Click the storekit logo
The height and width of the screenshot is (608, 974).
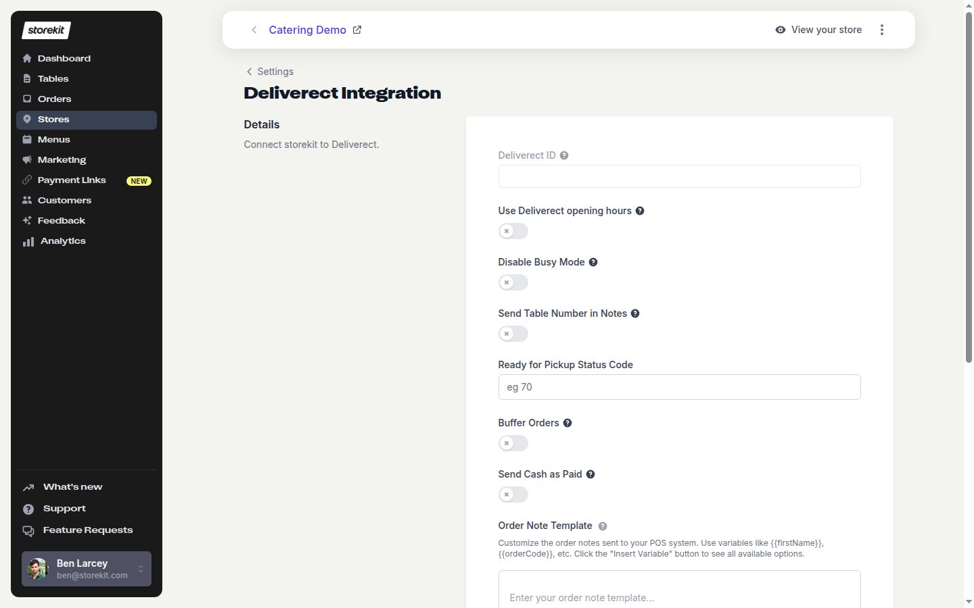pos(47,30)
